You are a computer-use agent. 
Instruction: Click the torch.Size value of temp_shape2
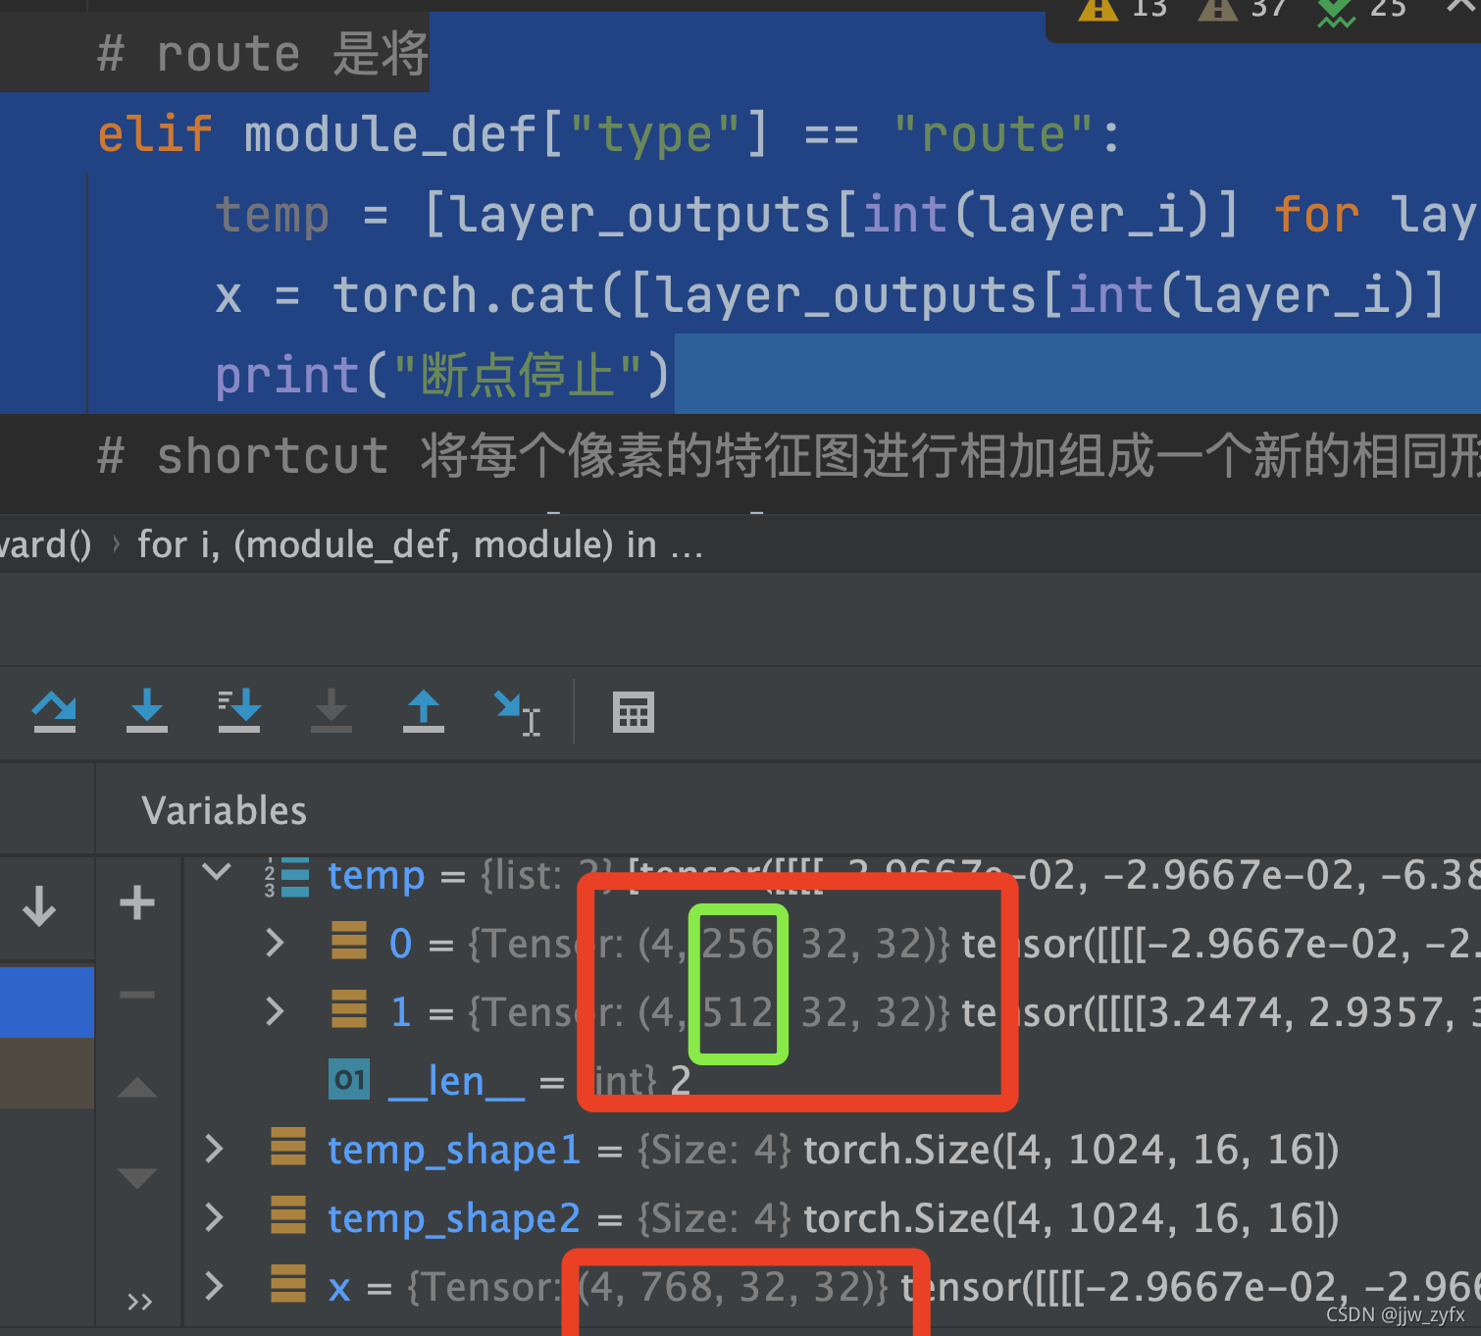point(1071,1218)
